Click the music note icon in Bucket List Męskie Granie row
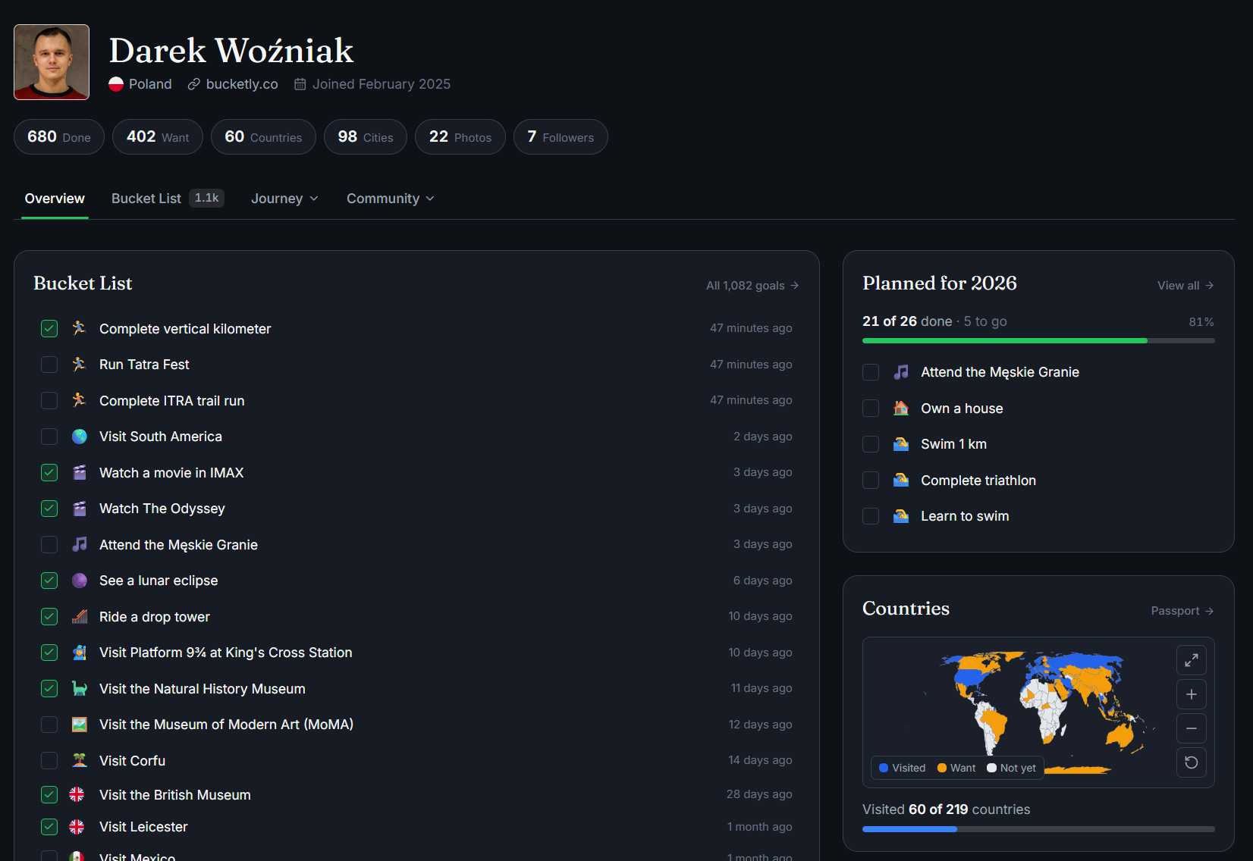 coord(80,544)
